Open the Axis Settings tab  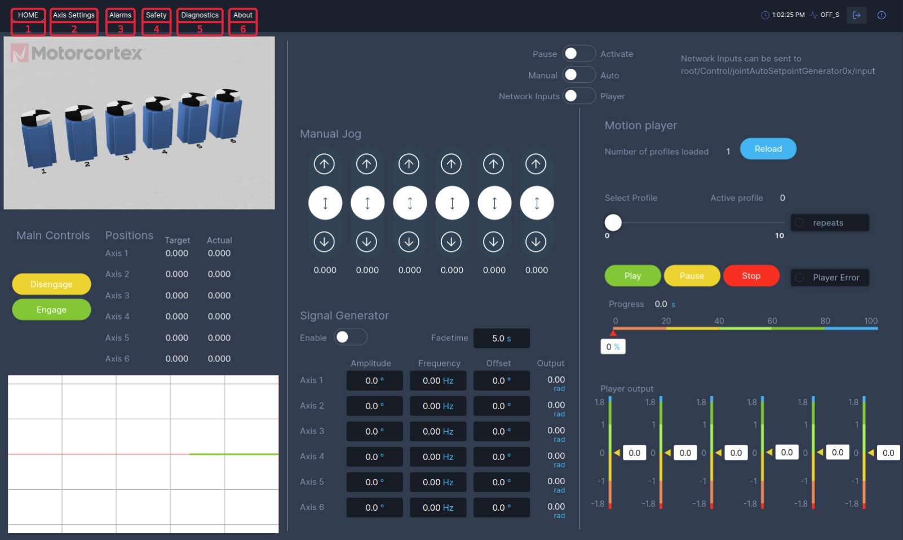click(74, 15)
